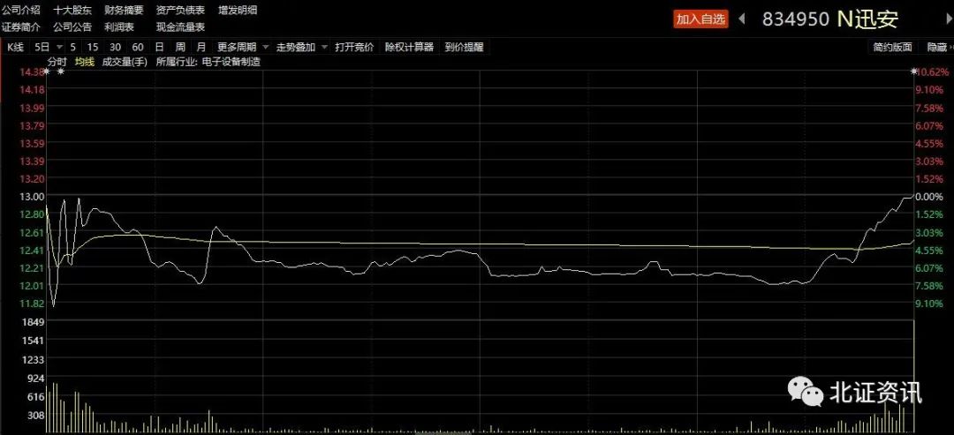Open the 现金流量表 page
The height and width of the screenshot is (435, 954).
click(x=181, y=26)
